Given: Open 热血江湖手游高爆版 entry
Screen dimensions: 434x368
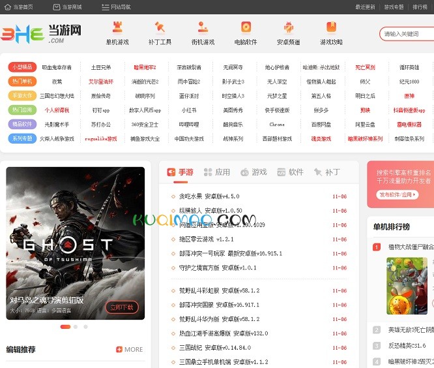Looking at the screenshot, I should click(224, 333).
